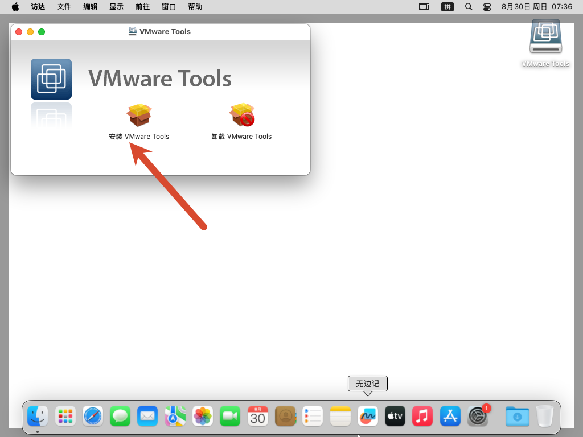Open Finder from the Dock

38,416
